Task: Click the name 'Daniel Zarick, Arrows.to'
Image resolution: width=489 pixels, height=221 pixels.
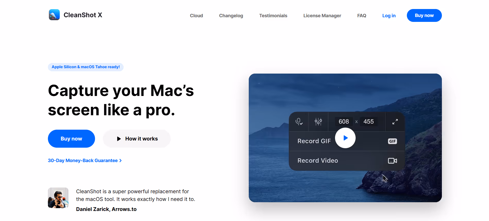Action: point(106,209)
